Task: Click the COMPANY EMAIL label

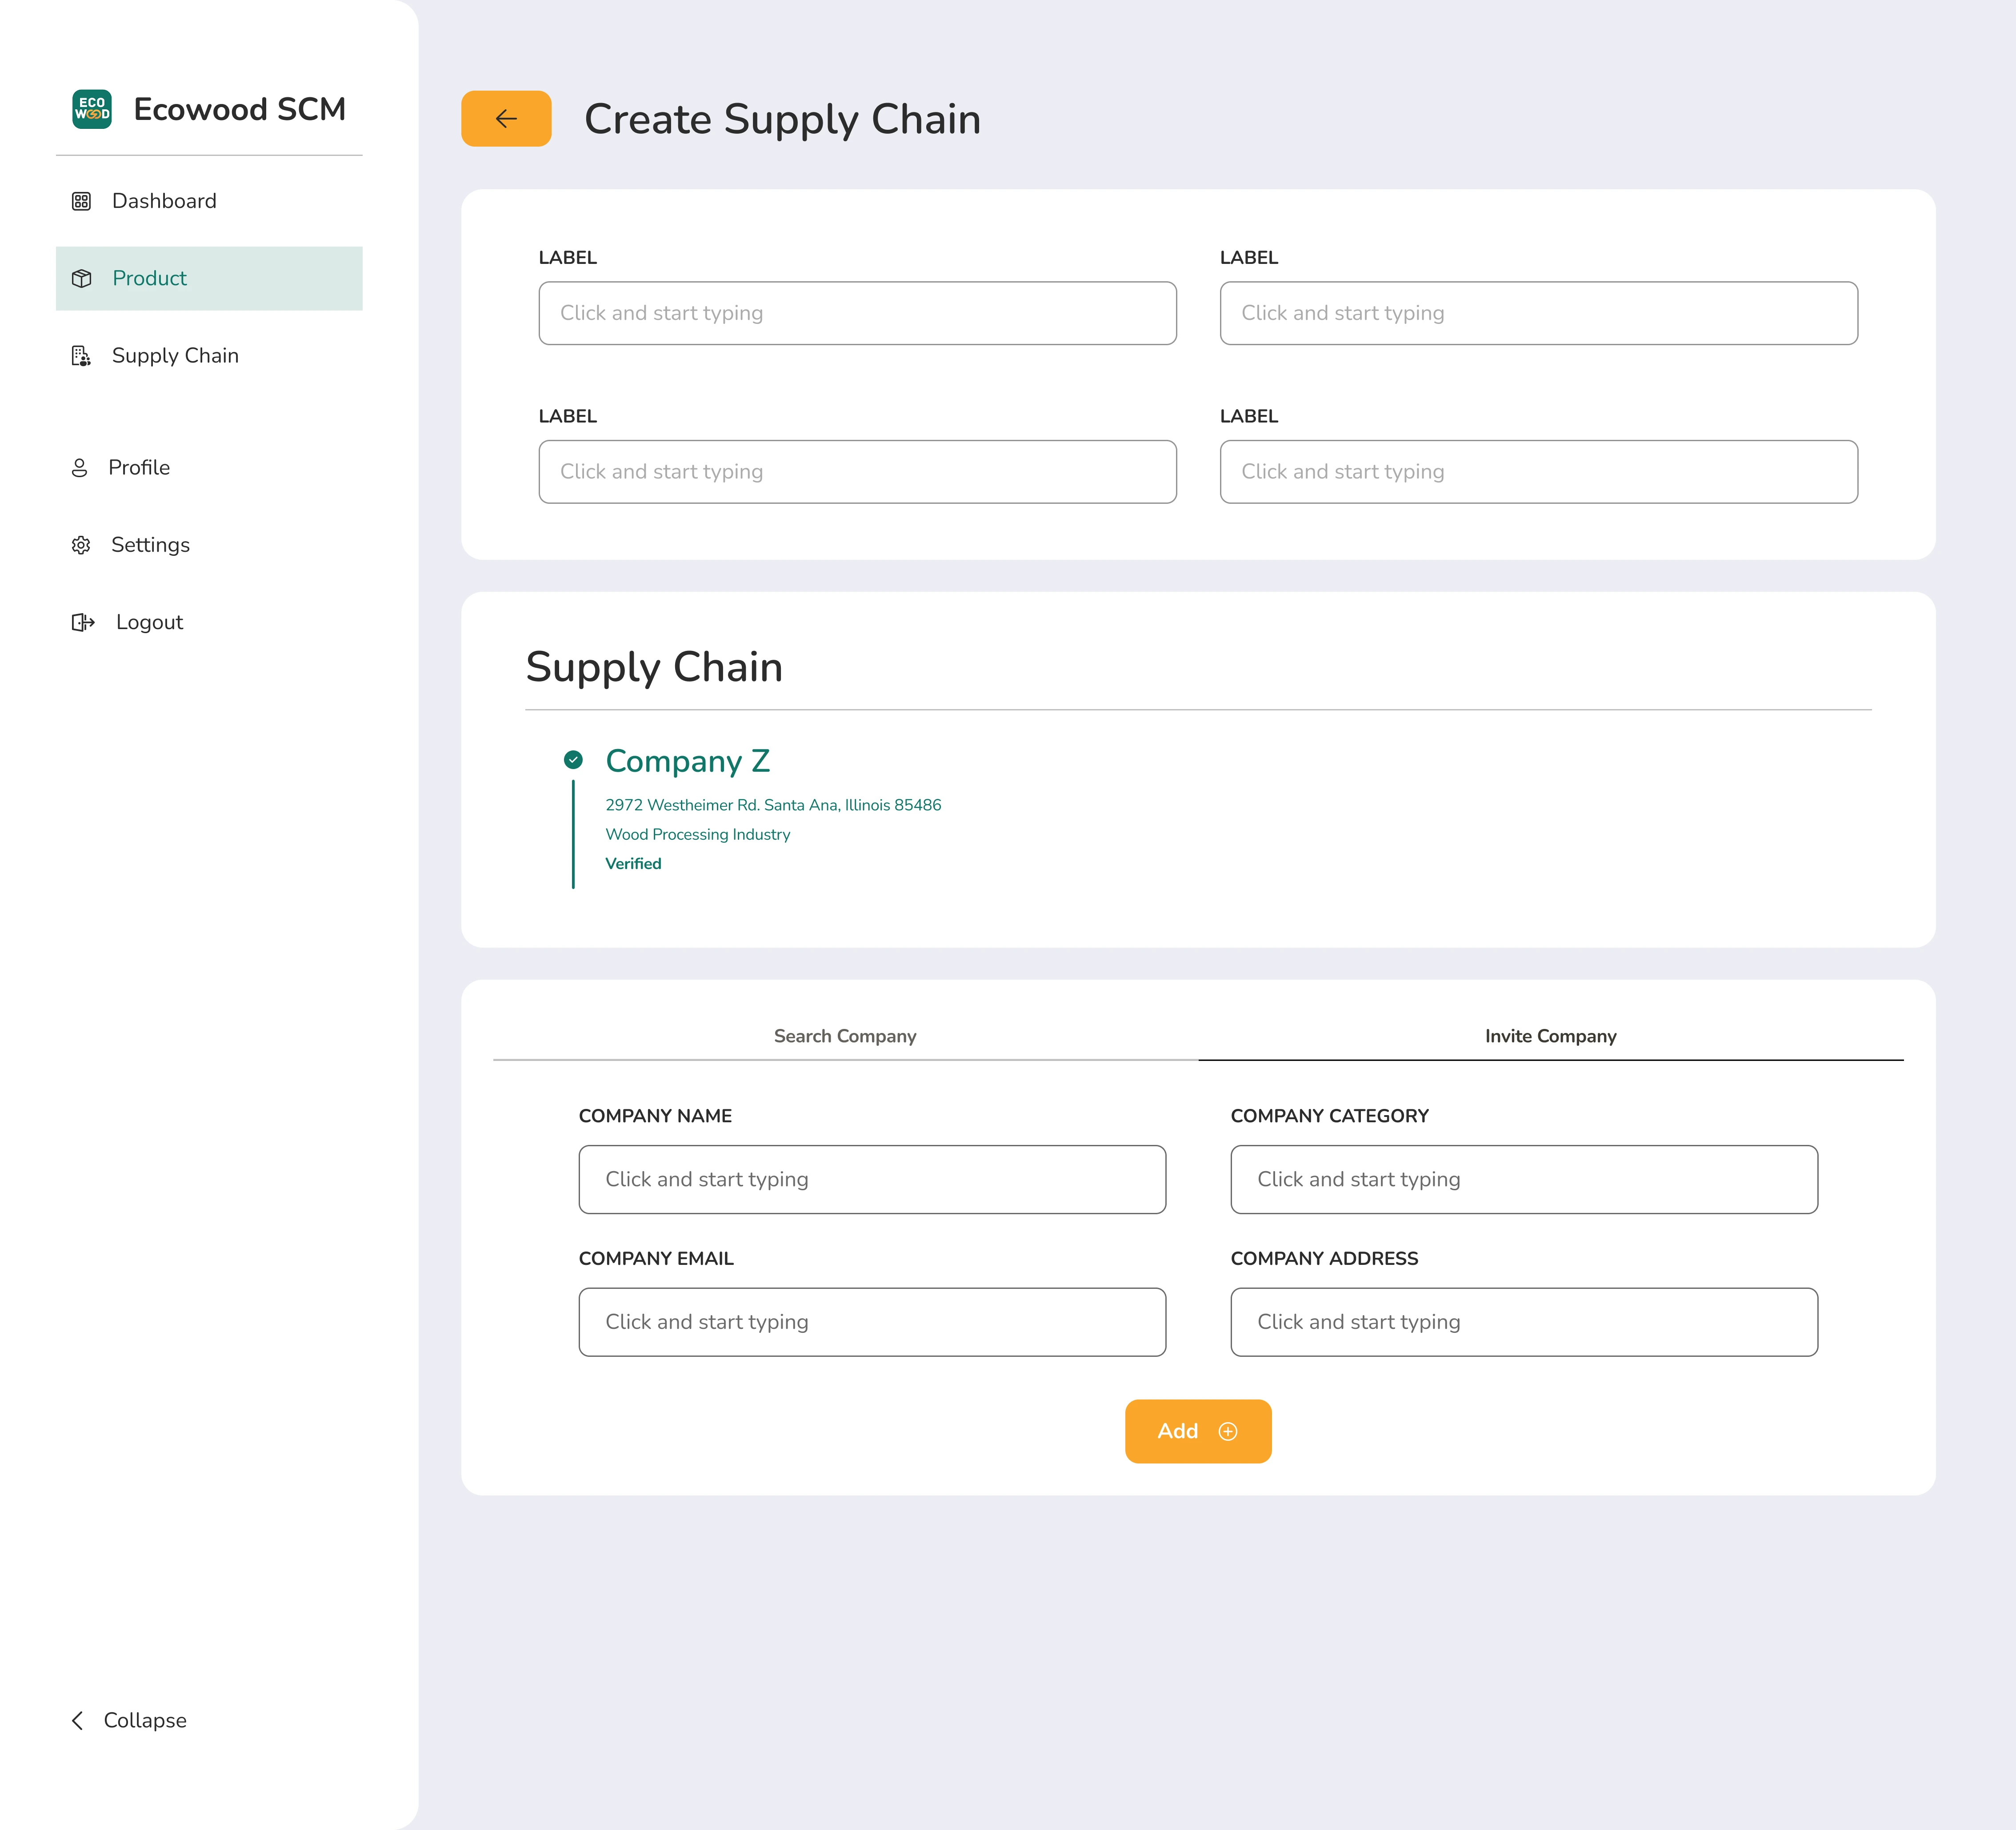Action: (x=656, y=1259)
